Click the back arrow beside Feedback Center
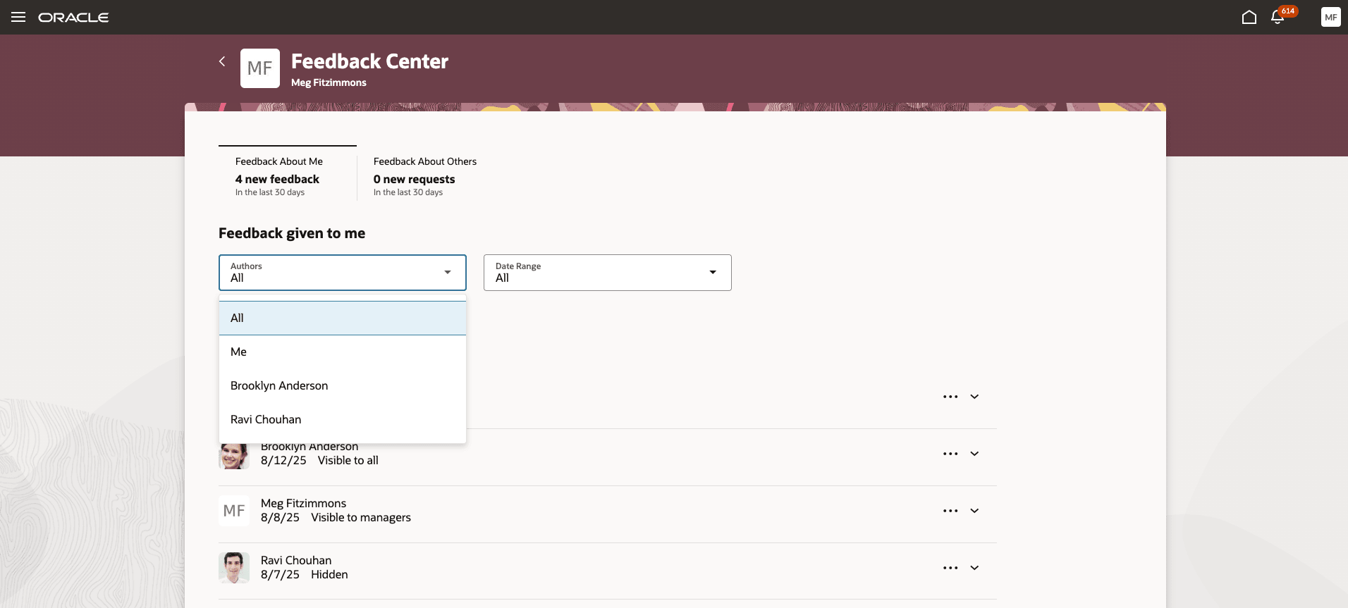Screen dimensions: 1348x608 click(222, 61)
